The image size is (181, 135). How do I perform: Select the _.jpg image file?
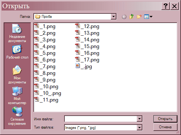coord(84,67)
